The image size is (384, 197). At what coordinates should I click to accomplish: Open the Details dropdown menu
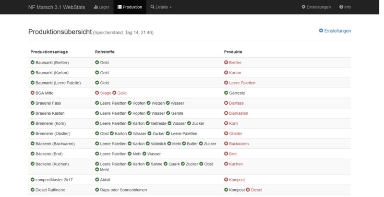pyautogui.click(x=161, y=7)
